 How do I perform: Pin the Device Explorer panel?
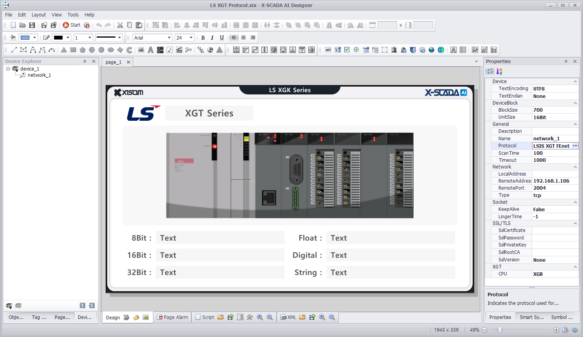click(x=85, y=62)
